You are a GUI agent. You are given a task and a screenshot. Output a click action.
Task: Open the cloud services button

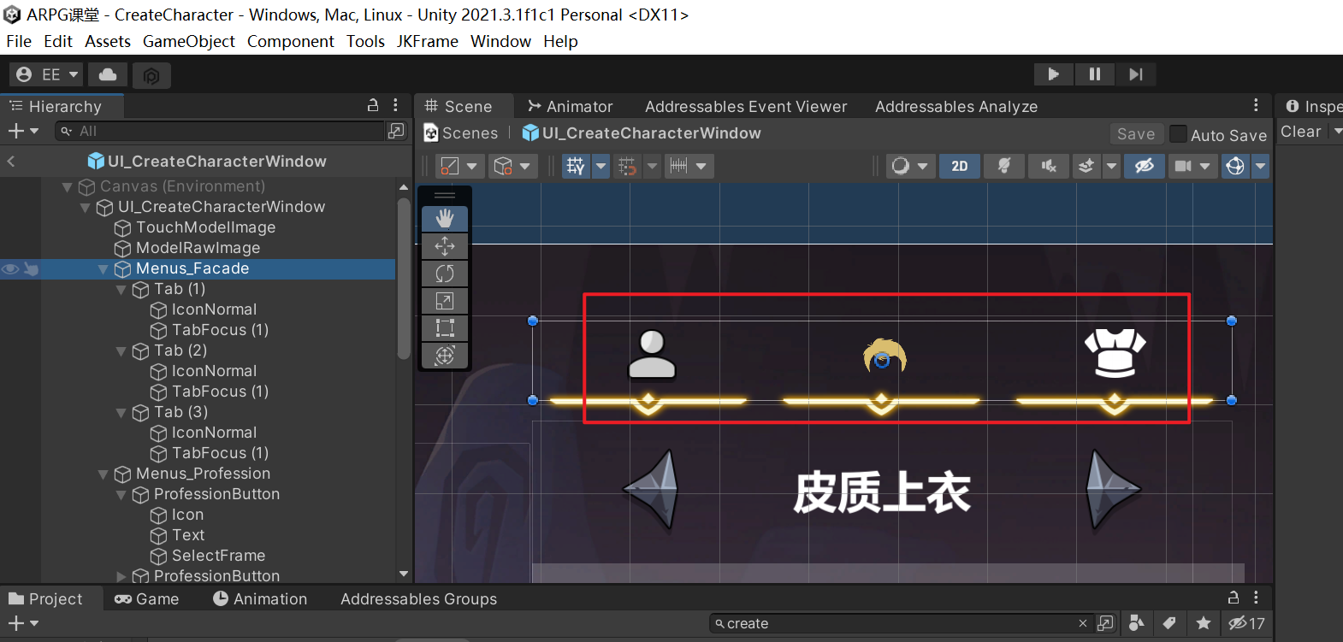(x=108, y=75)
